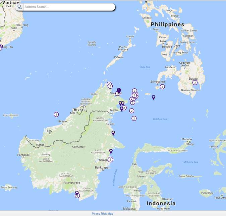Image resolution: width=226 pixels, height=216 pixels.
Task: Select the cluster marker 2 in Celebes Sea
Action: [x=134, y=118]
